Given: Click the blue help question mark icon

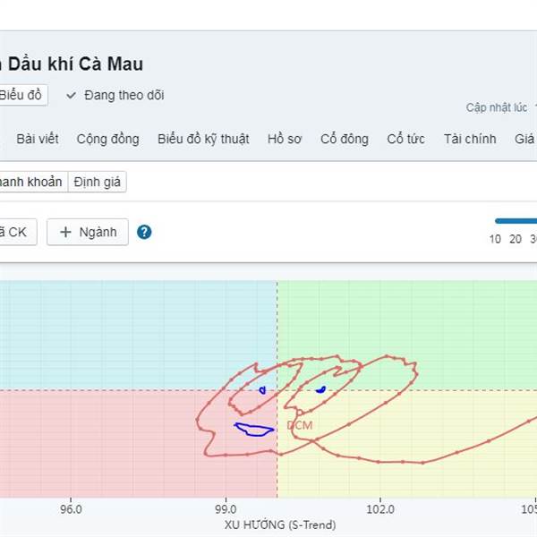Looking at the screenshot, I should pyautogui.click(x=144, y=232).
